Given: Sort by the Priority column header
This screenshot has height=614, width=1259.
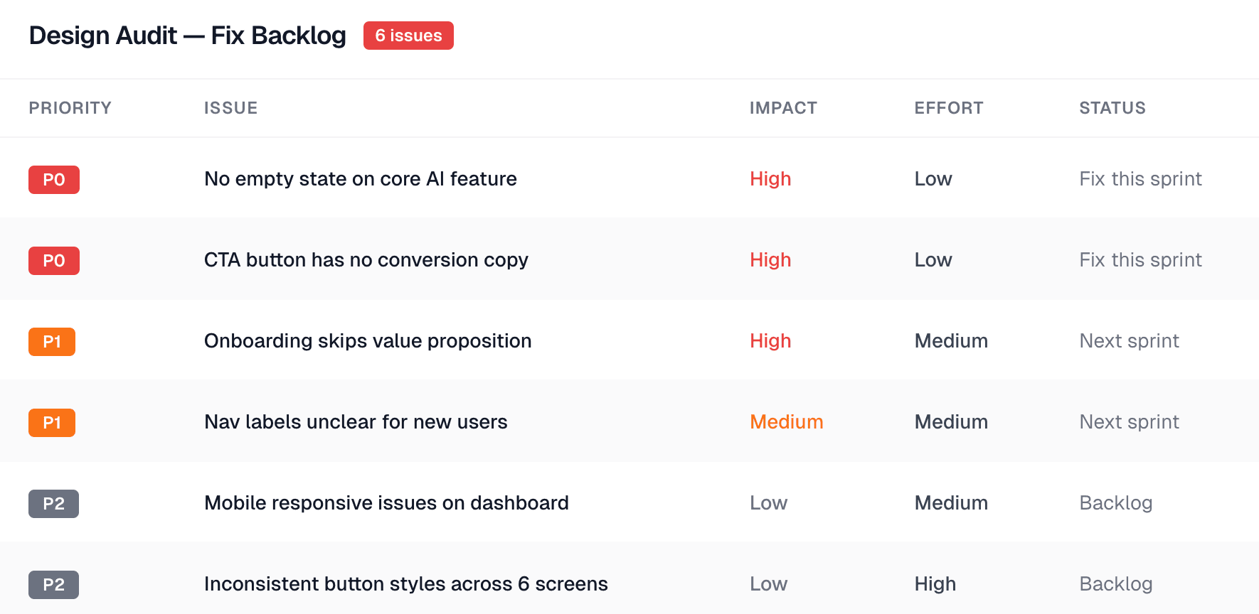Looking at the screenshot, I should point(70,108).
